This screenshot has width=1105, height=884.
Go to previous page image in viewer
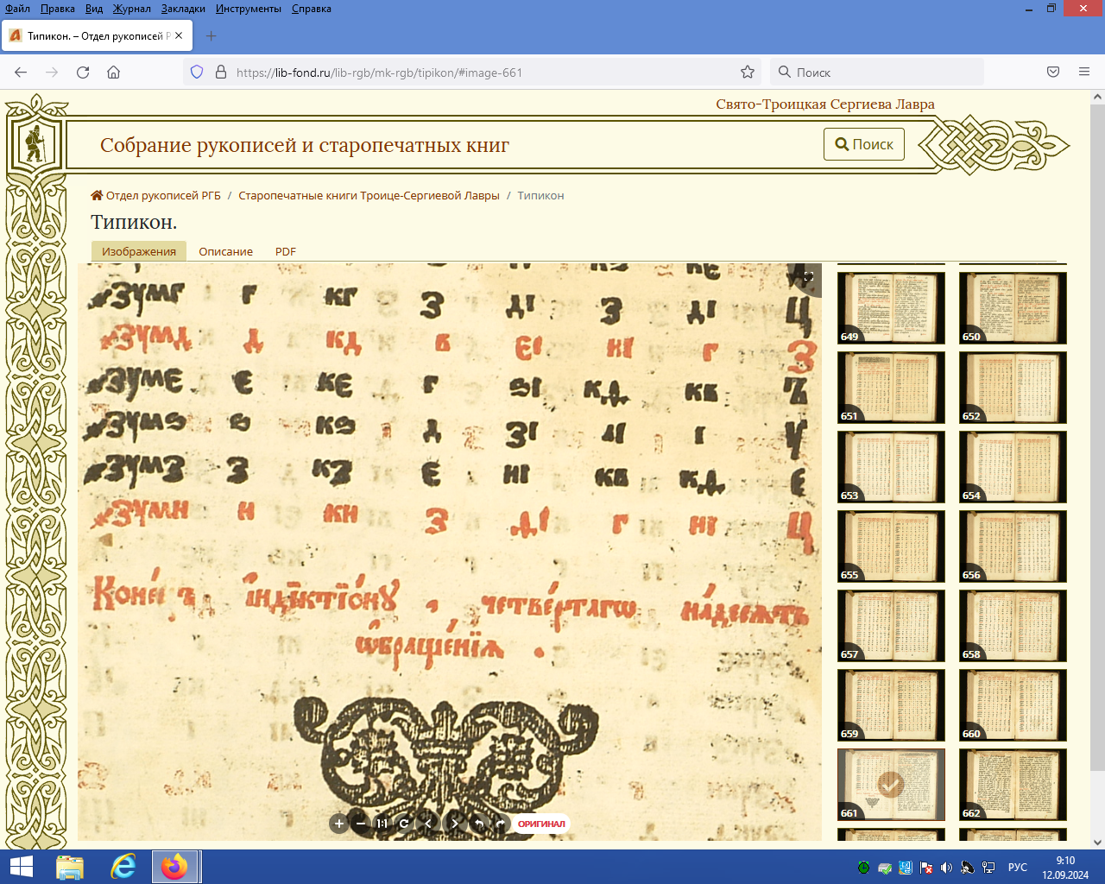point(428,824)
